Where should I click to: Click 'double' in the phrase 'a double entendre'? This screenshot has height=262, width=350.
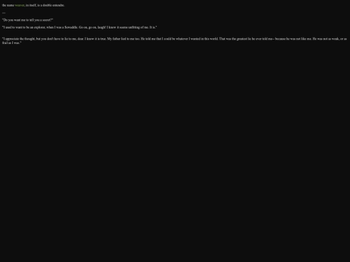(x=47, y=5)
